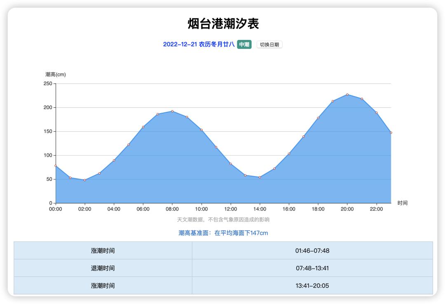Click the final data point near 23:00
The width and height of the screenshot is (445, 304).
coord(392,133)
